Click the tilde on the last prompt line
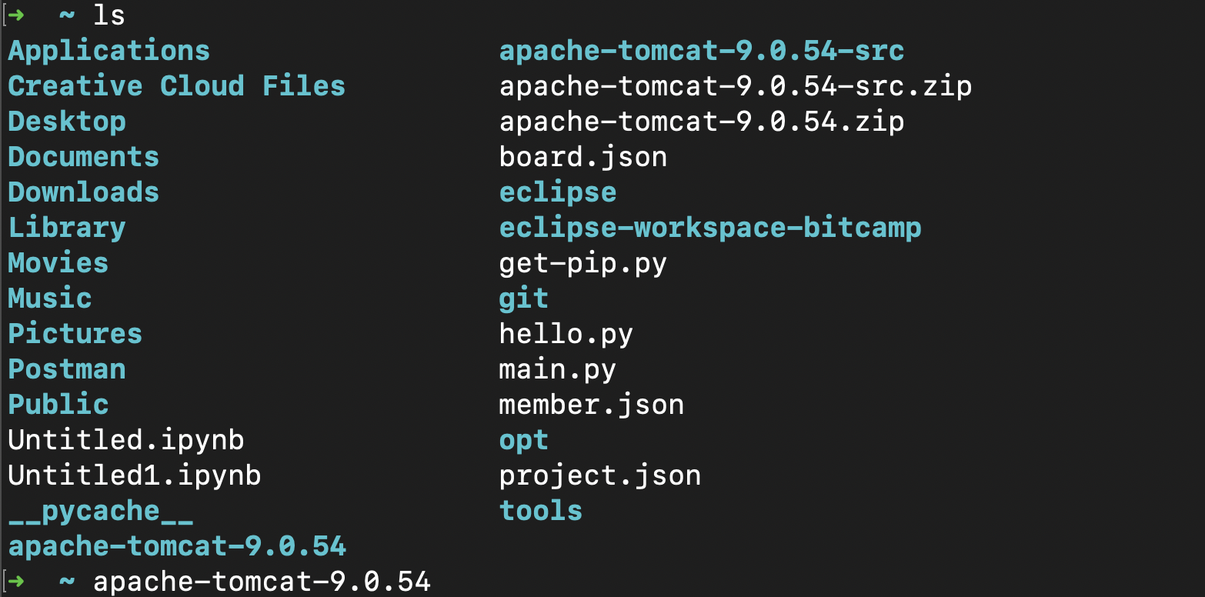 pyautogui.click(x=67, y=582)
